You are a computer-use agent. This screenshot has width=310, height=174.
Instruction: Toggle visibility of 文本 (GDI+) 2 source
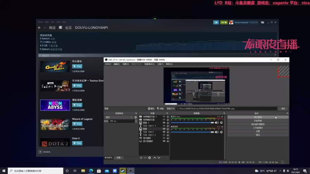pyautogui.click(x=164, y=135)
